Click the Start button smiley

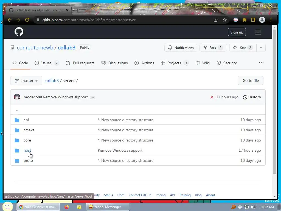click(x=8, y=206)
